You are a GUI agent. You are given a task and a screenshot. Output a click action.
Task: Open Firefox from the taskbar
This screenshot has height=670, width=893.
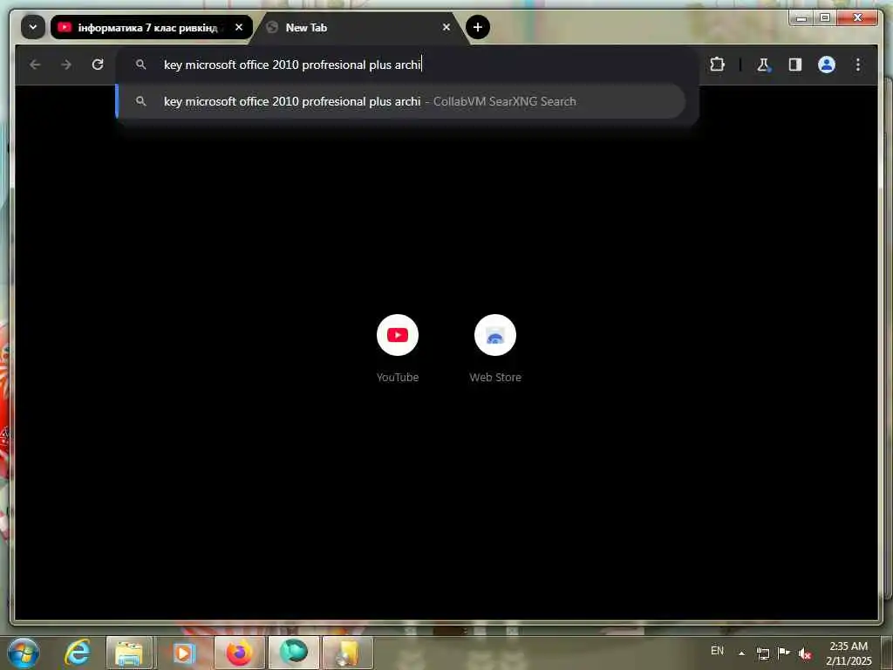[x=239, y=653]
